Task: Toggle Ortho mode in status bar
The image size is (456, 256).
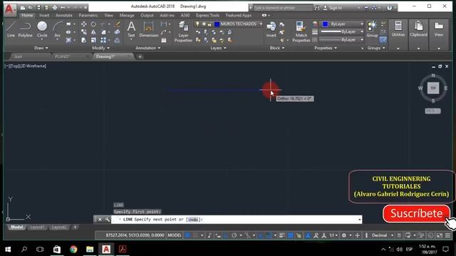Action: 226,235
